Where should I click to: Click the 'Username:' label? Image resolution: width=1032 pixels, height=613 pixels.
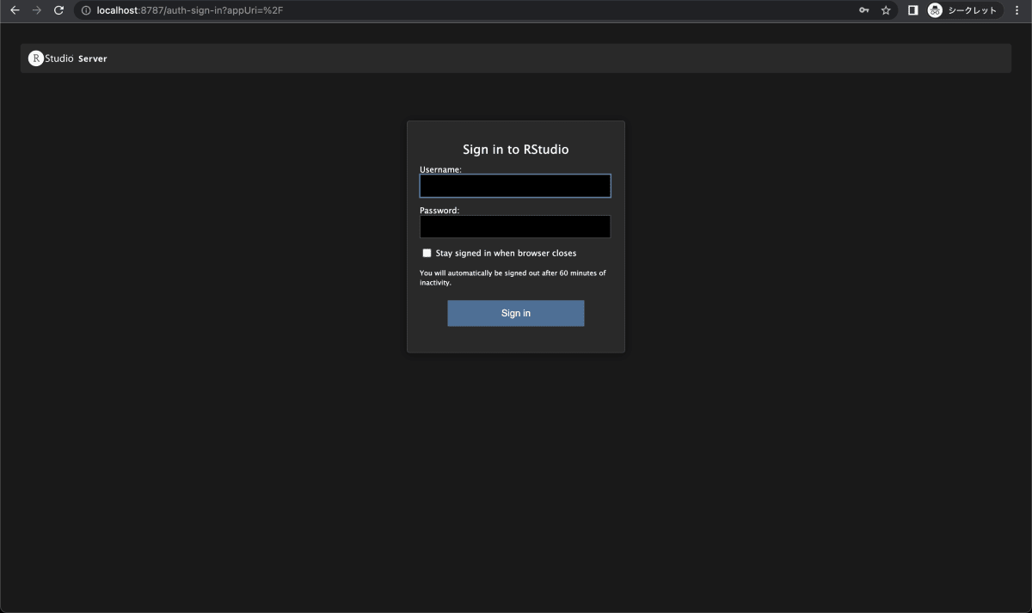pos(440,169)
